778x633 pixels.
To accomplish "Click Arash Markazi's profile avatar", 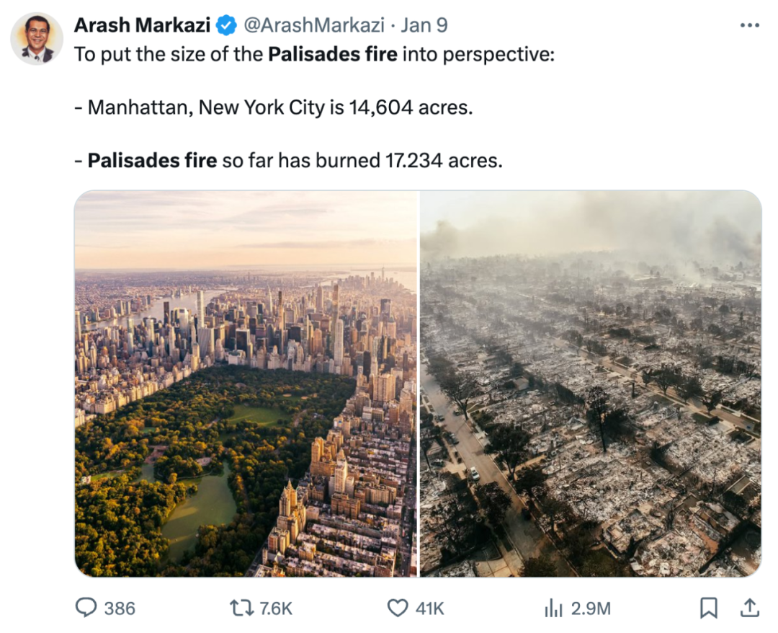I will [x=37, y=38].
